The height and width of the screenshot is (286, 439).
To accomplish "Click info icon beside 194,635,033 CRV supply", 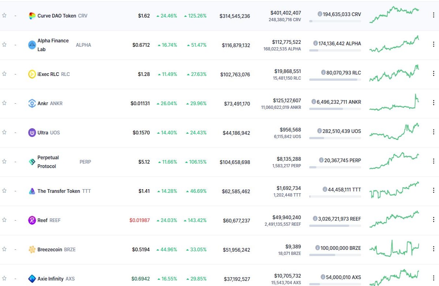I will click(x=320, y=14).
